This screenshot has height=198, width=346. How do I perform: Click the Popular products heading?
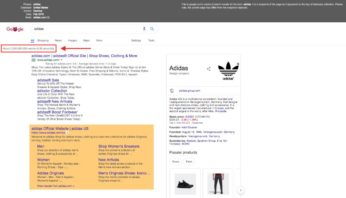[x=183, y=152]
